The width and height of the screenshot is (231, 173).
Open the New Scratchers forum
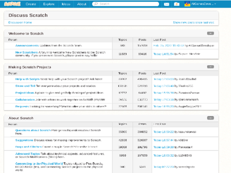26,52
